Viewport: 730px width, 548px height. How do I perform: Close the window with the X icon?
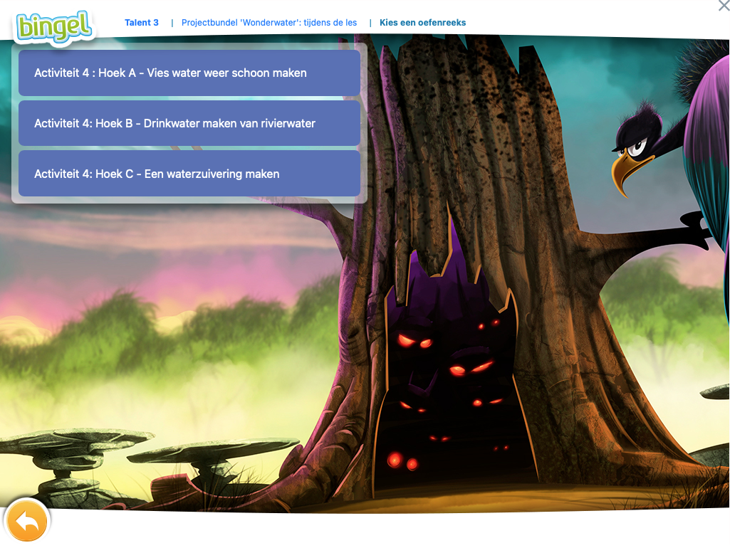pyautogui.click(x=724, y=6)
